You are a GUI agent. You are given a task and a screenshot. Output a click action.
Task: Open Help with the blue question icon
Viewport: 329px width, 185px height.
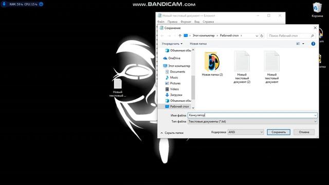(x=313, y=44)
